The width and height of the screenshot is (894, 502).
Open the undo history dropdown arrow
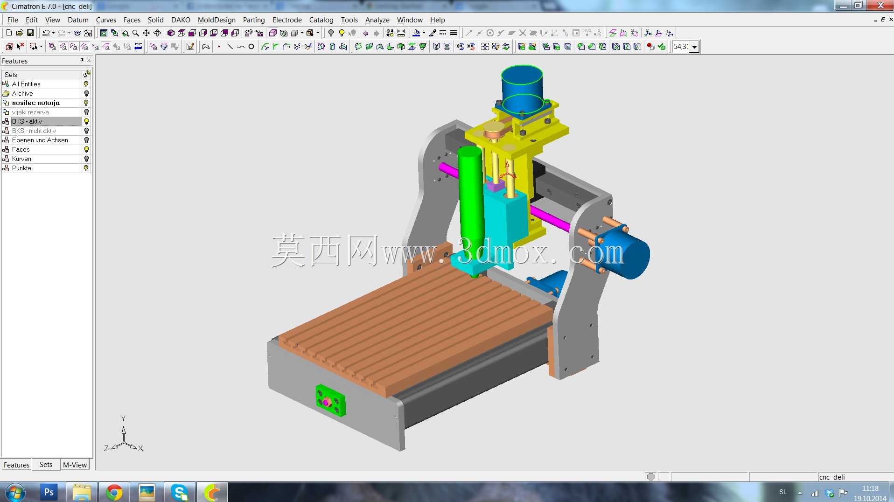click(x=53, y=33)
